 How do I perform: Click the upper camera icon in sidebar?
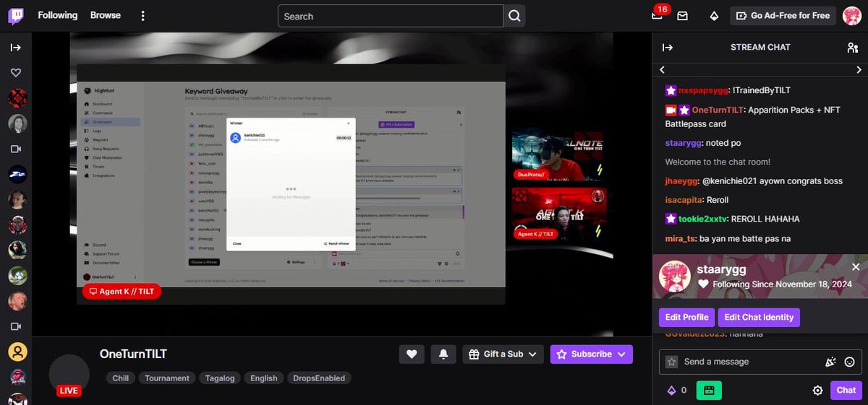pyautogui.click(x=16, y=149)
